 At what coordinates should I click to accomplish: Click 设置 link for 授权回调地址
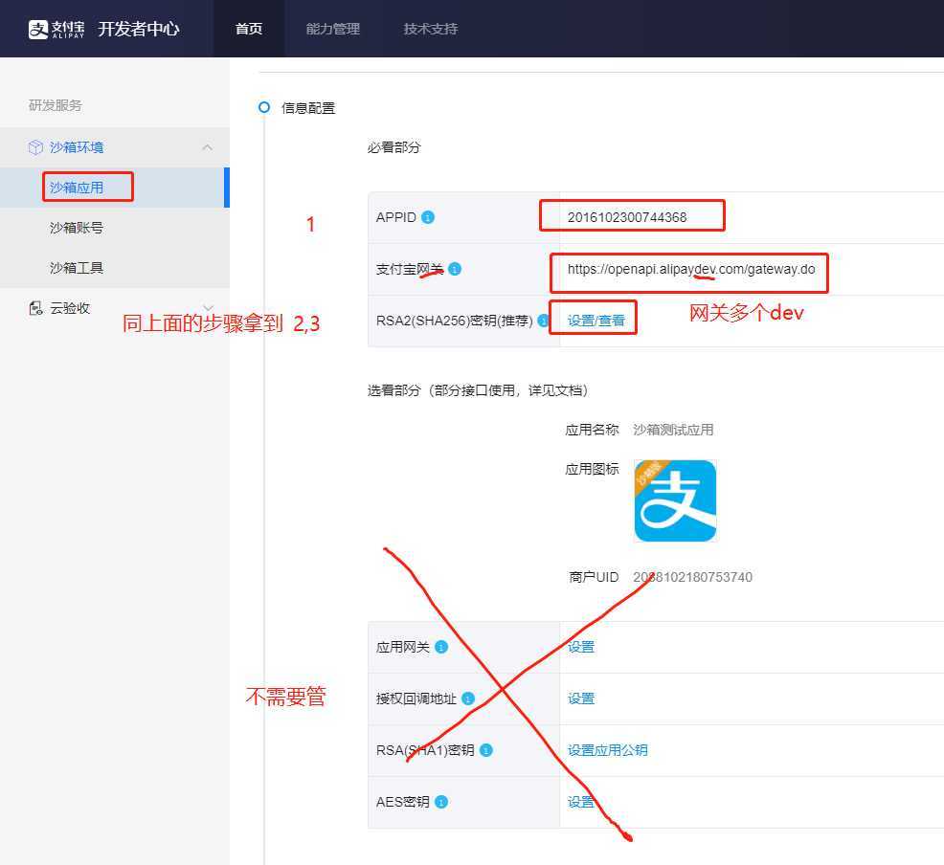pos(581,699)
